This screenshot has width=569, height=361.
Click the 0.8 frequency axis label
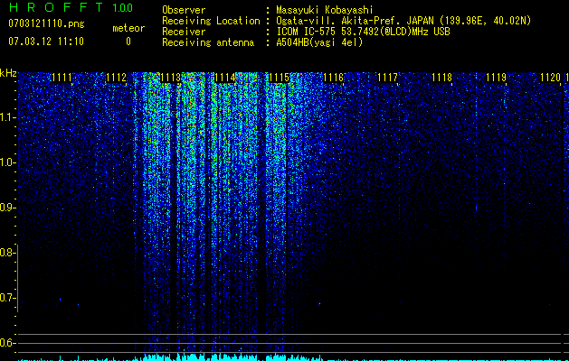point(6,253)
